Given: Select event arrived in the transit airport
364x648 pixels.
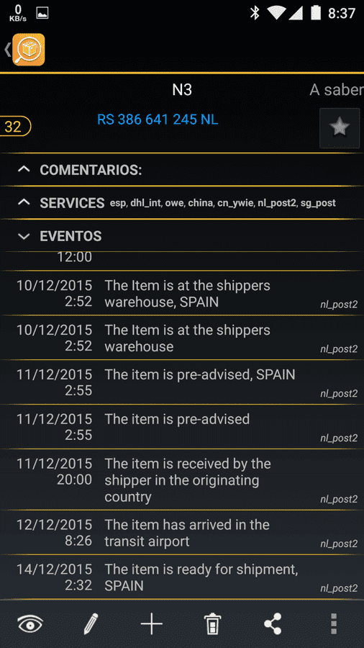Looking at the screenshot, I should [x=182, y=532].
